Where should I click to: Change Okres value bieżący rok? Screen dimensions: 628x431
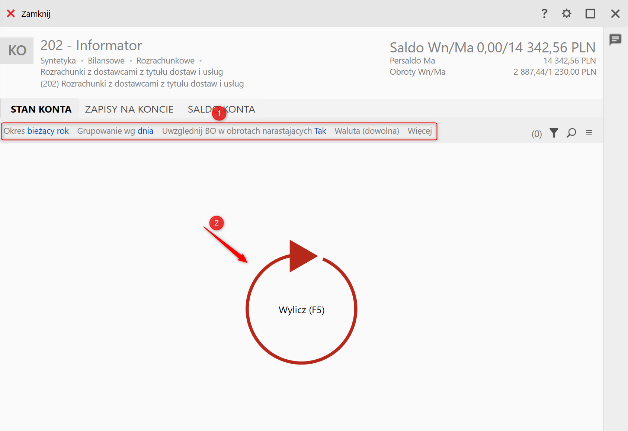[x=48, y=131]
